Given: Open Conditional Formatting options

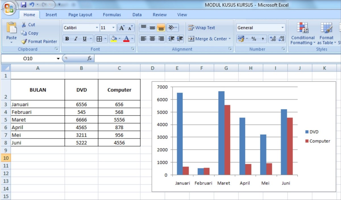Looking at the screenshot, I should pyautogui.click(x=302, y=33).
